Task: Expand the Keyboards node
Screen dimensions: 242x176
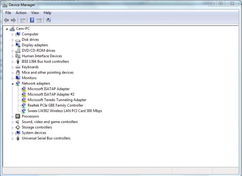Action: [12, 68]
